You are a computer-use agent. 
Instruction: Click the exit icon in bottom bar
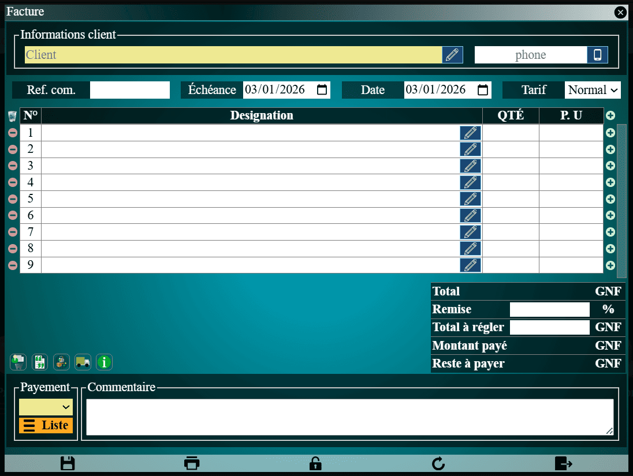tap(563, 463)
